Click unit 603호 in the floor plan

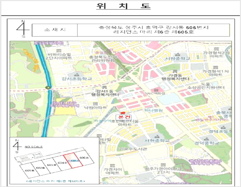click(51, 165)
